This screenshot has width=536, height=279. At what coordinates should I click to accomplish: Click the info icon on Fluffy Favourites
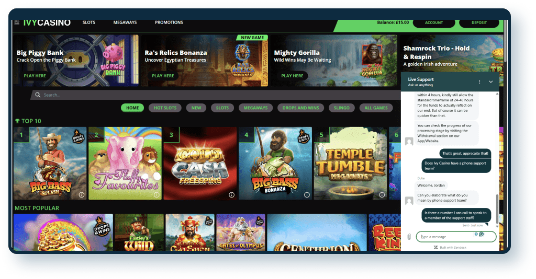(157, 194)
